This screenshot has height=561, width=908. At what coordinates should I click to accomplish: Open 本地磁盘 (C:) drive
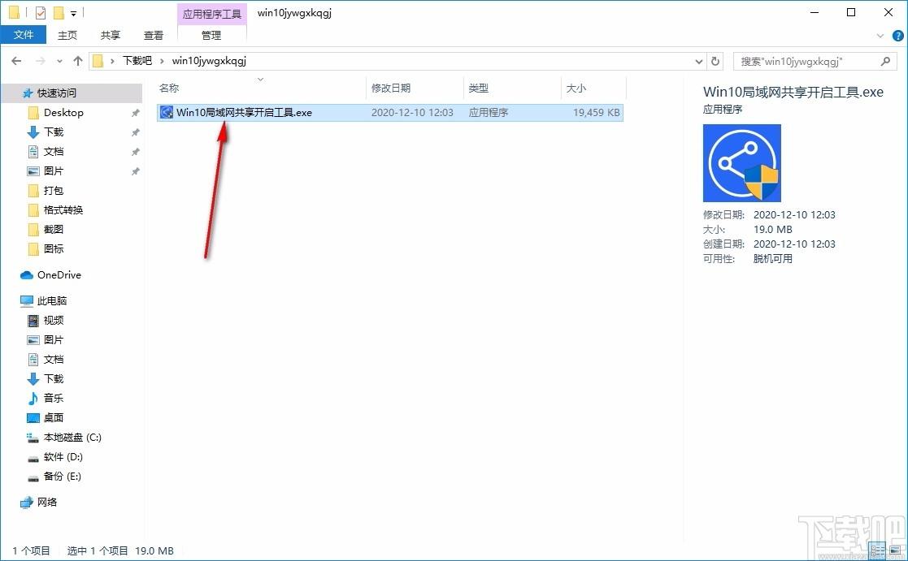click(72, 438)
